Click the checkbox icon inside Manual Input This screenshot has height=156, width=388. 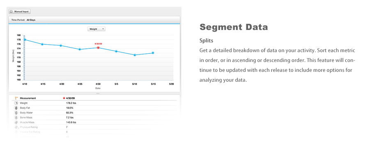[x=11, y=11]
